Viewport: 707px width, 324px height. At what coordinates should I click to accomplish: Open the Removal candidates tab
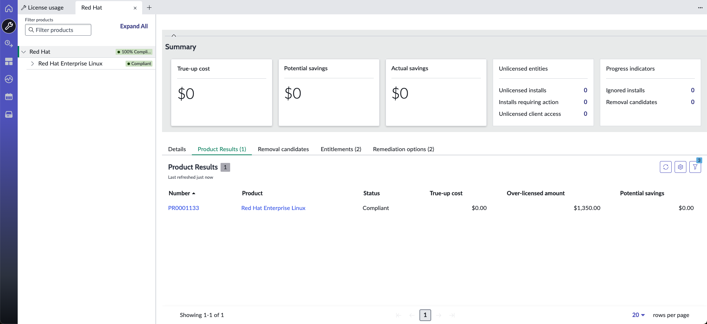284,149
